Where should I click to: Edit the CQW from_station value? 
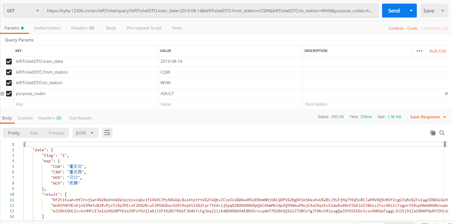pos(230,72)
